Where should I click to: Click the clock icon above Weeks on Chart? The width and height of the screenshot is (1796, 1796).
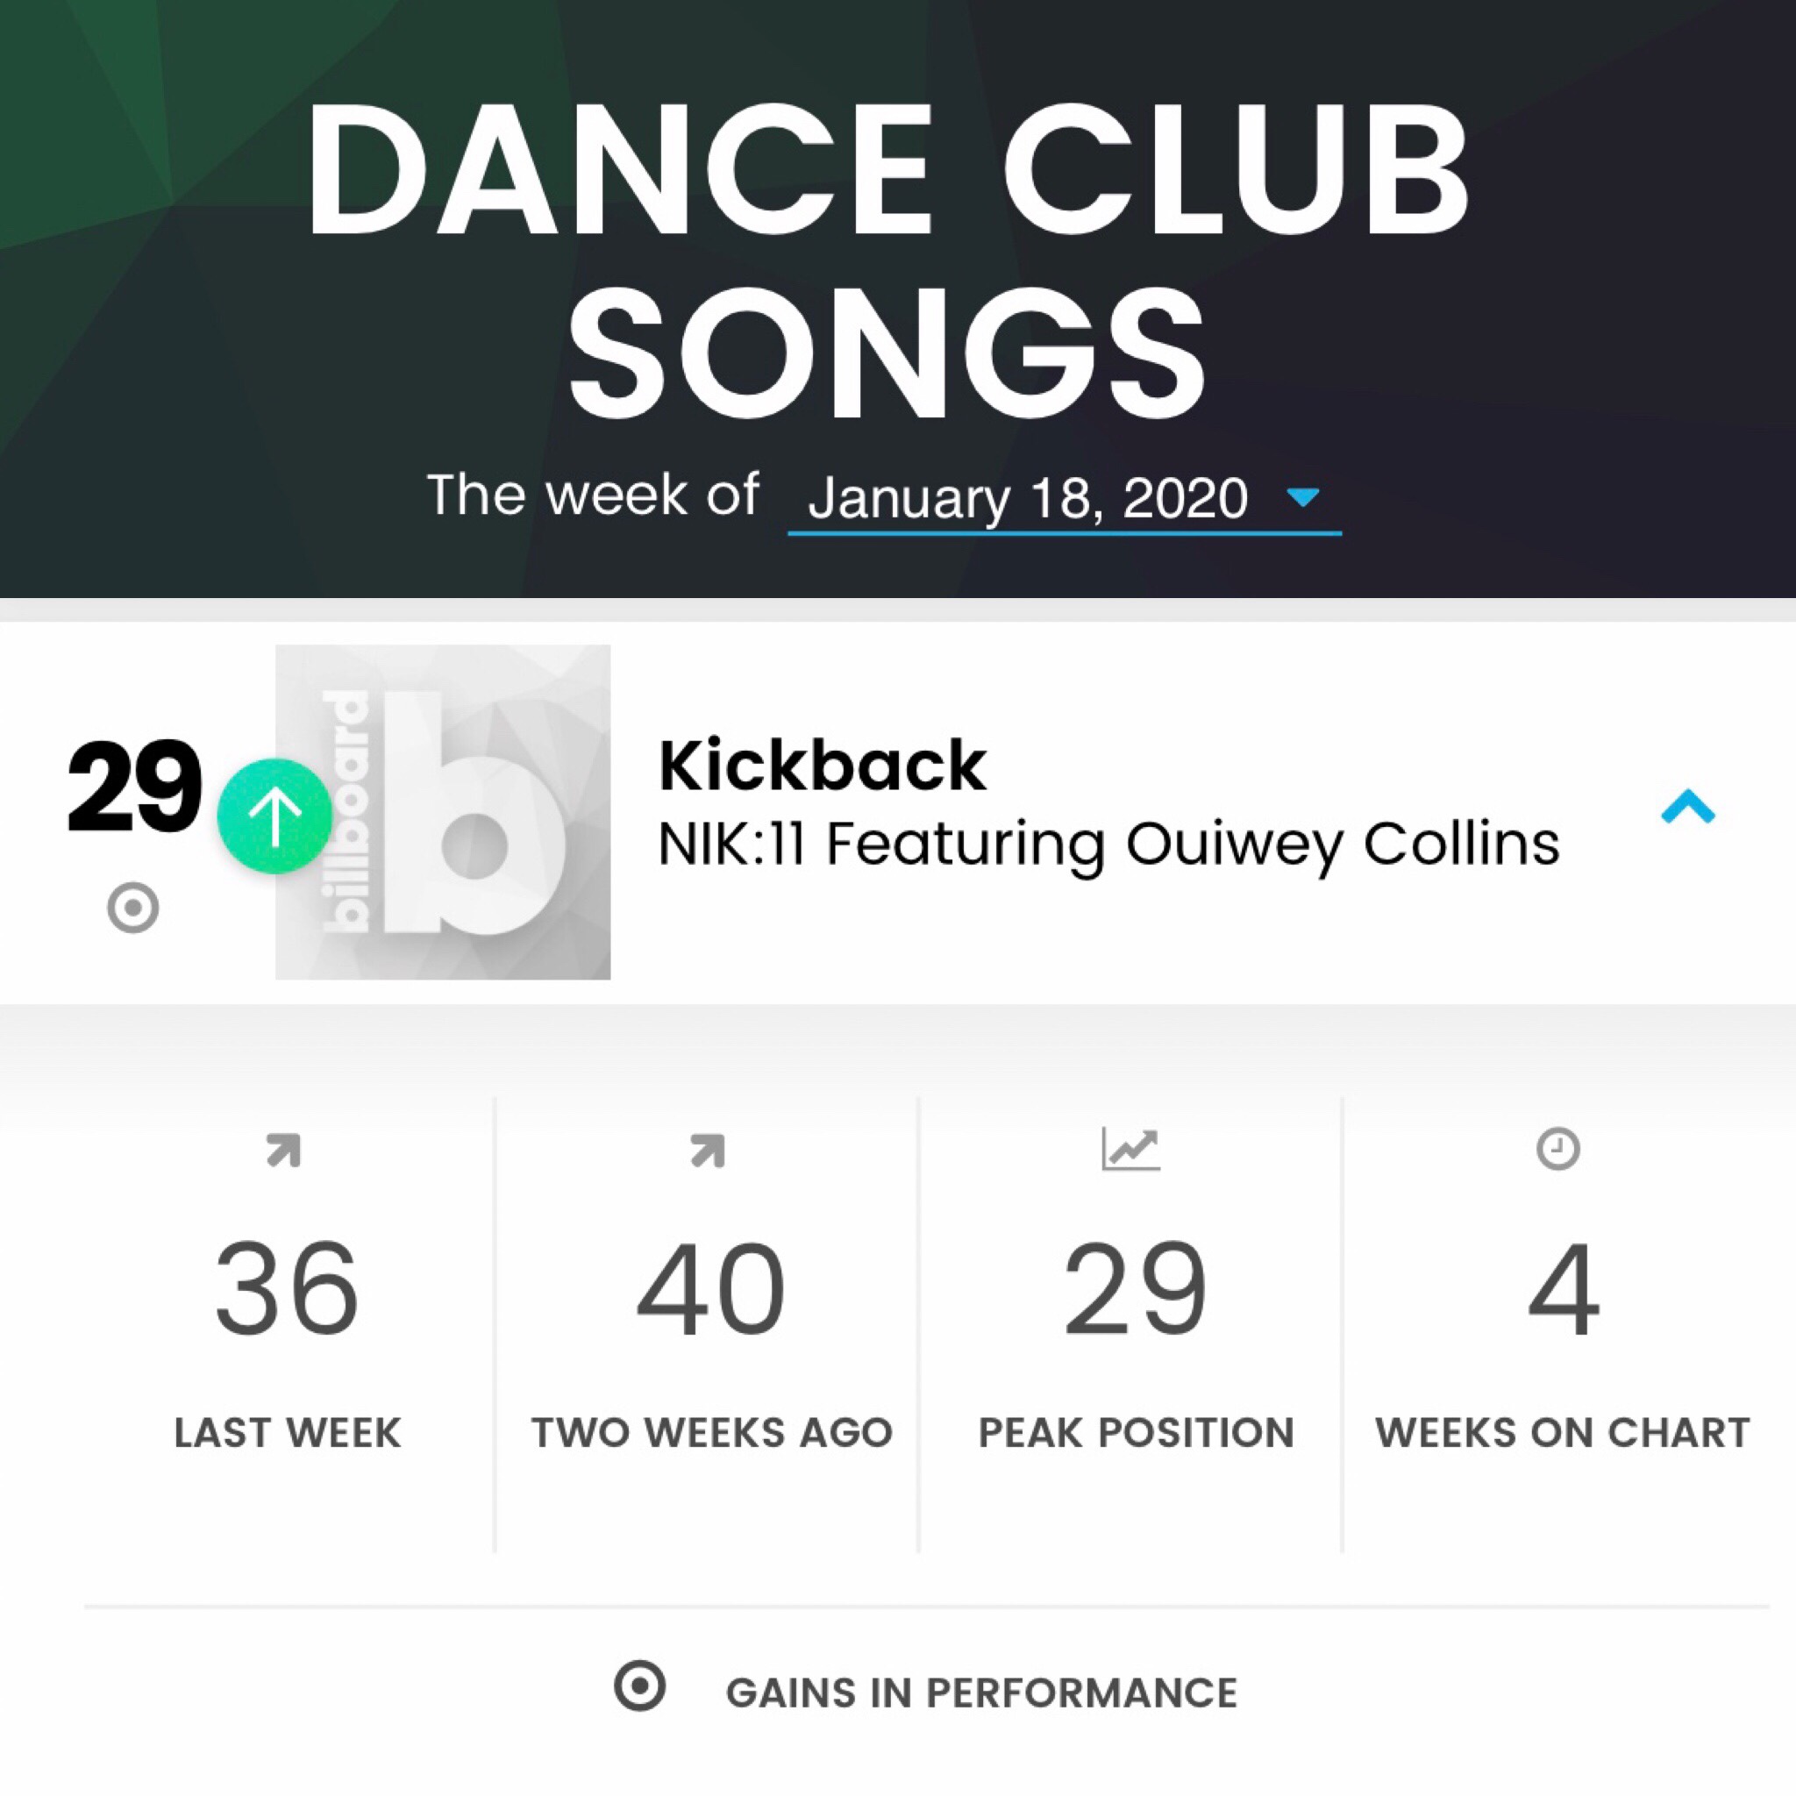(1558, 1148)
